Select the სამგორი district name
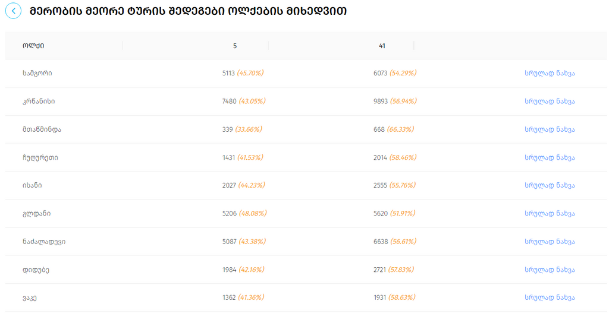This screenshot has height=323, width=609. 37,73
